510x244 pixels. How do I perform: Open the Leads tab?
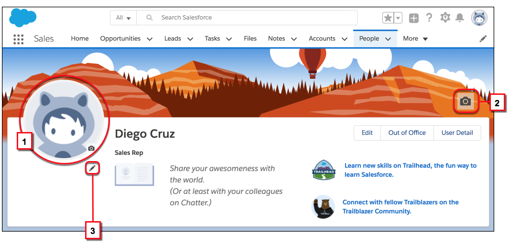(173, 39)
